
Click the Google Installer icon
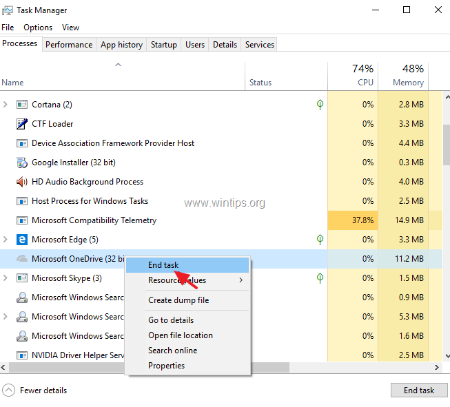click(22, 163)
